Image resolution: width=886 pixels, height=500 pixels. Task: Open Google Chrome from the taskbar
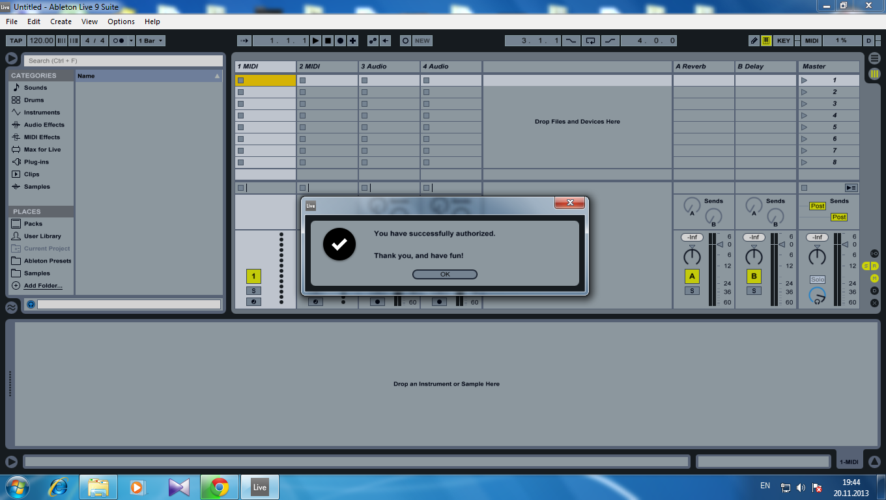[x=219, y=487]
